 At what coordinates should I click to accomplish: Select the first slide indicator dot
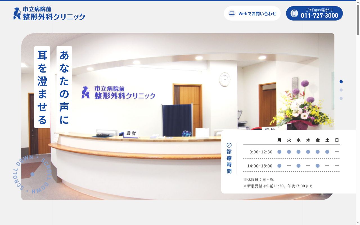point(341,82)
